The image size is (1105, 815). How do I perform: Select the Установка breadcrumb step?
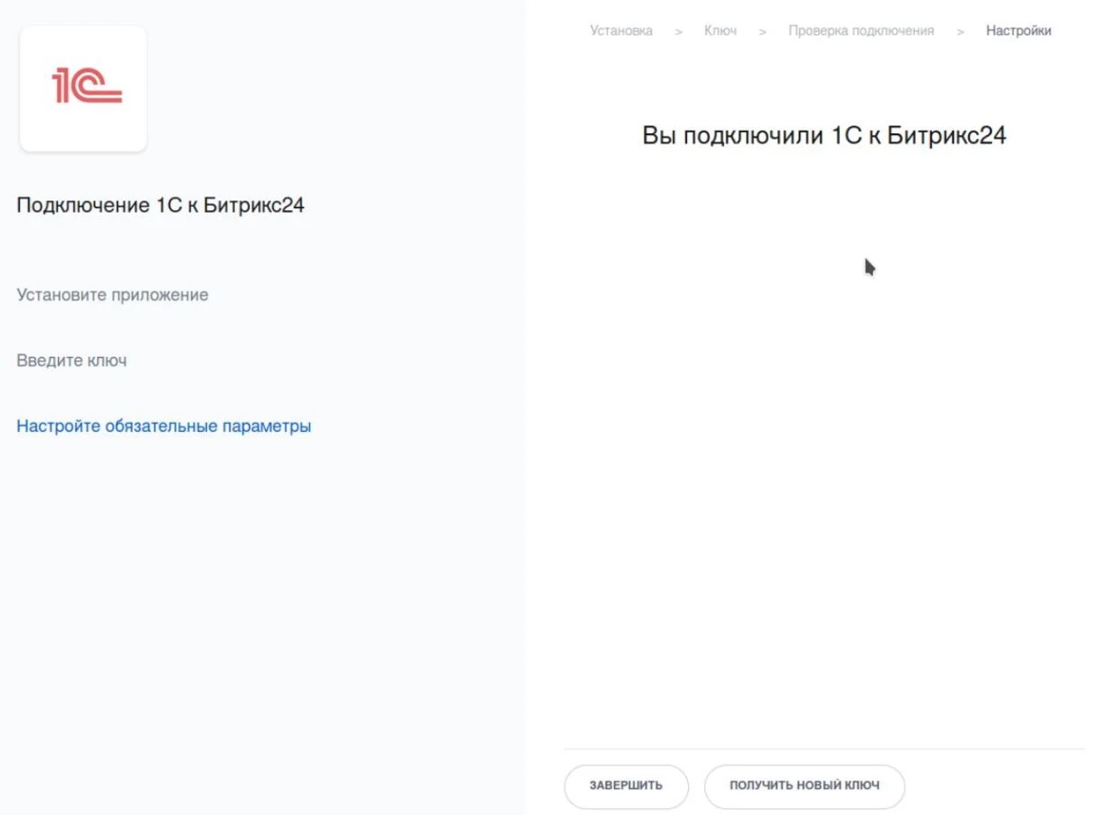[x=621, y=30]
